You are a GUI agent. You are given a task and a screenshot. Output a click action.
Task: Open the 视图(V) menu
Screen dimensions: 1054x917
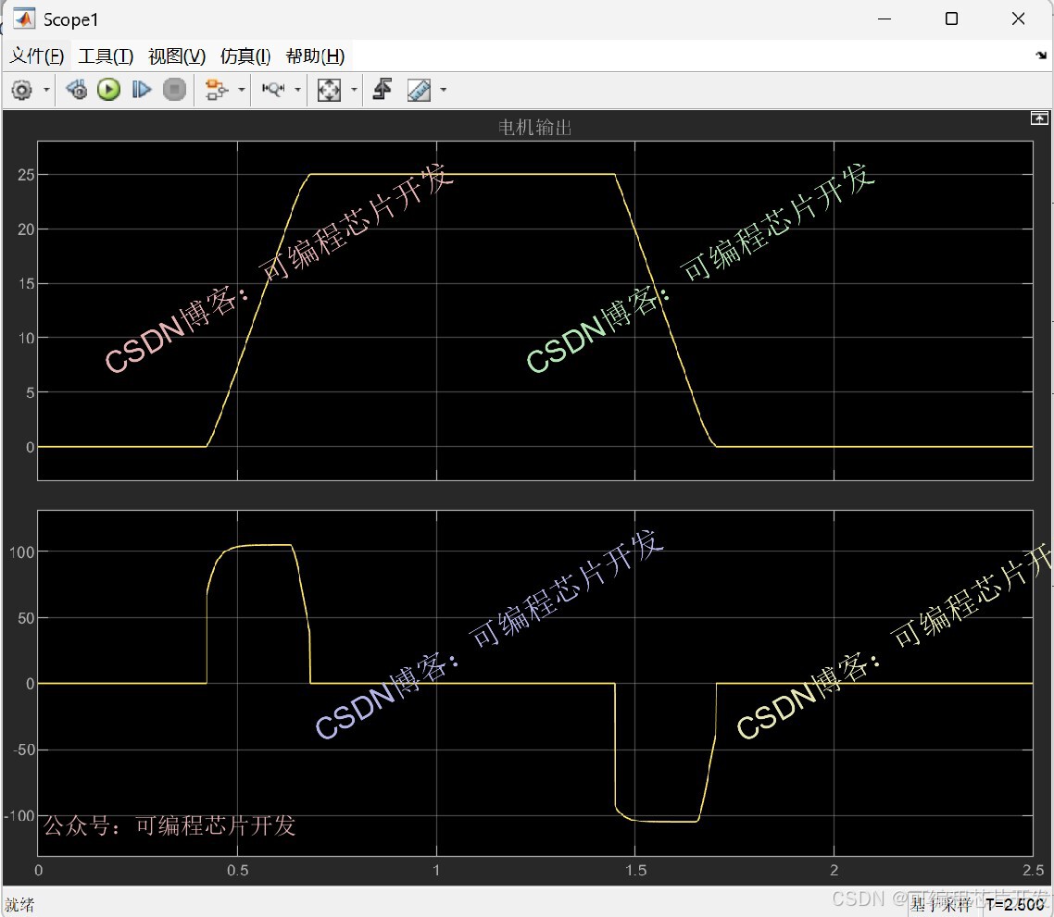(177, 56)
